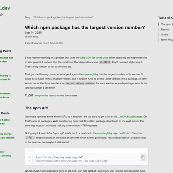Viewport: 173px width, 173px height.
Task: Open sidebar post mentioning 'FS pool'
Action: tap(5, 122)
